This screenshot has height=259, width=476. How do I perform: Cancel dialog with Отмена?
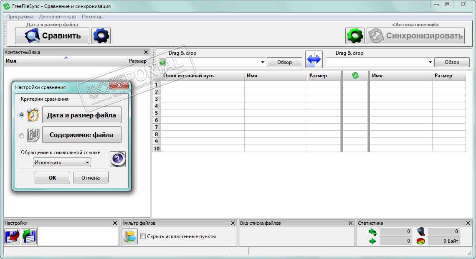pos(91,178)
